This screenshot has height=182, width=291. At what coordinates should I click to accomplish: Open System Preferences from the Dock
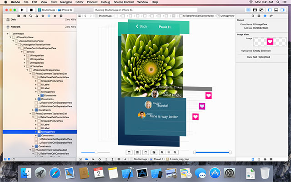point(229,172)
